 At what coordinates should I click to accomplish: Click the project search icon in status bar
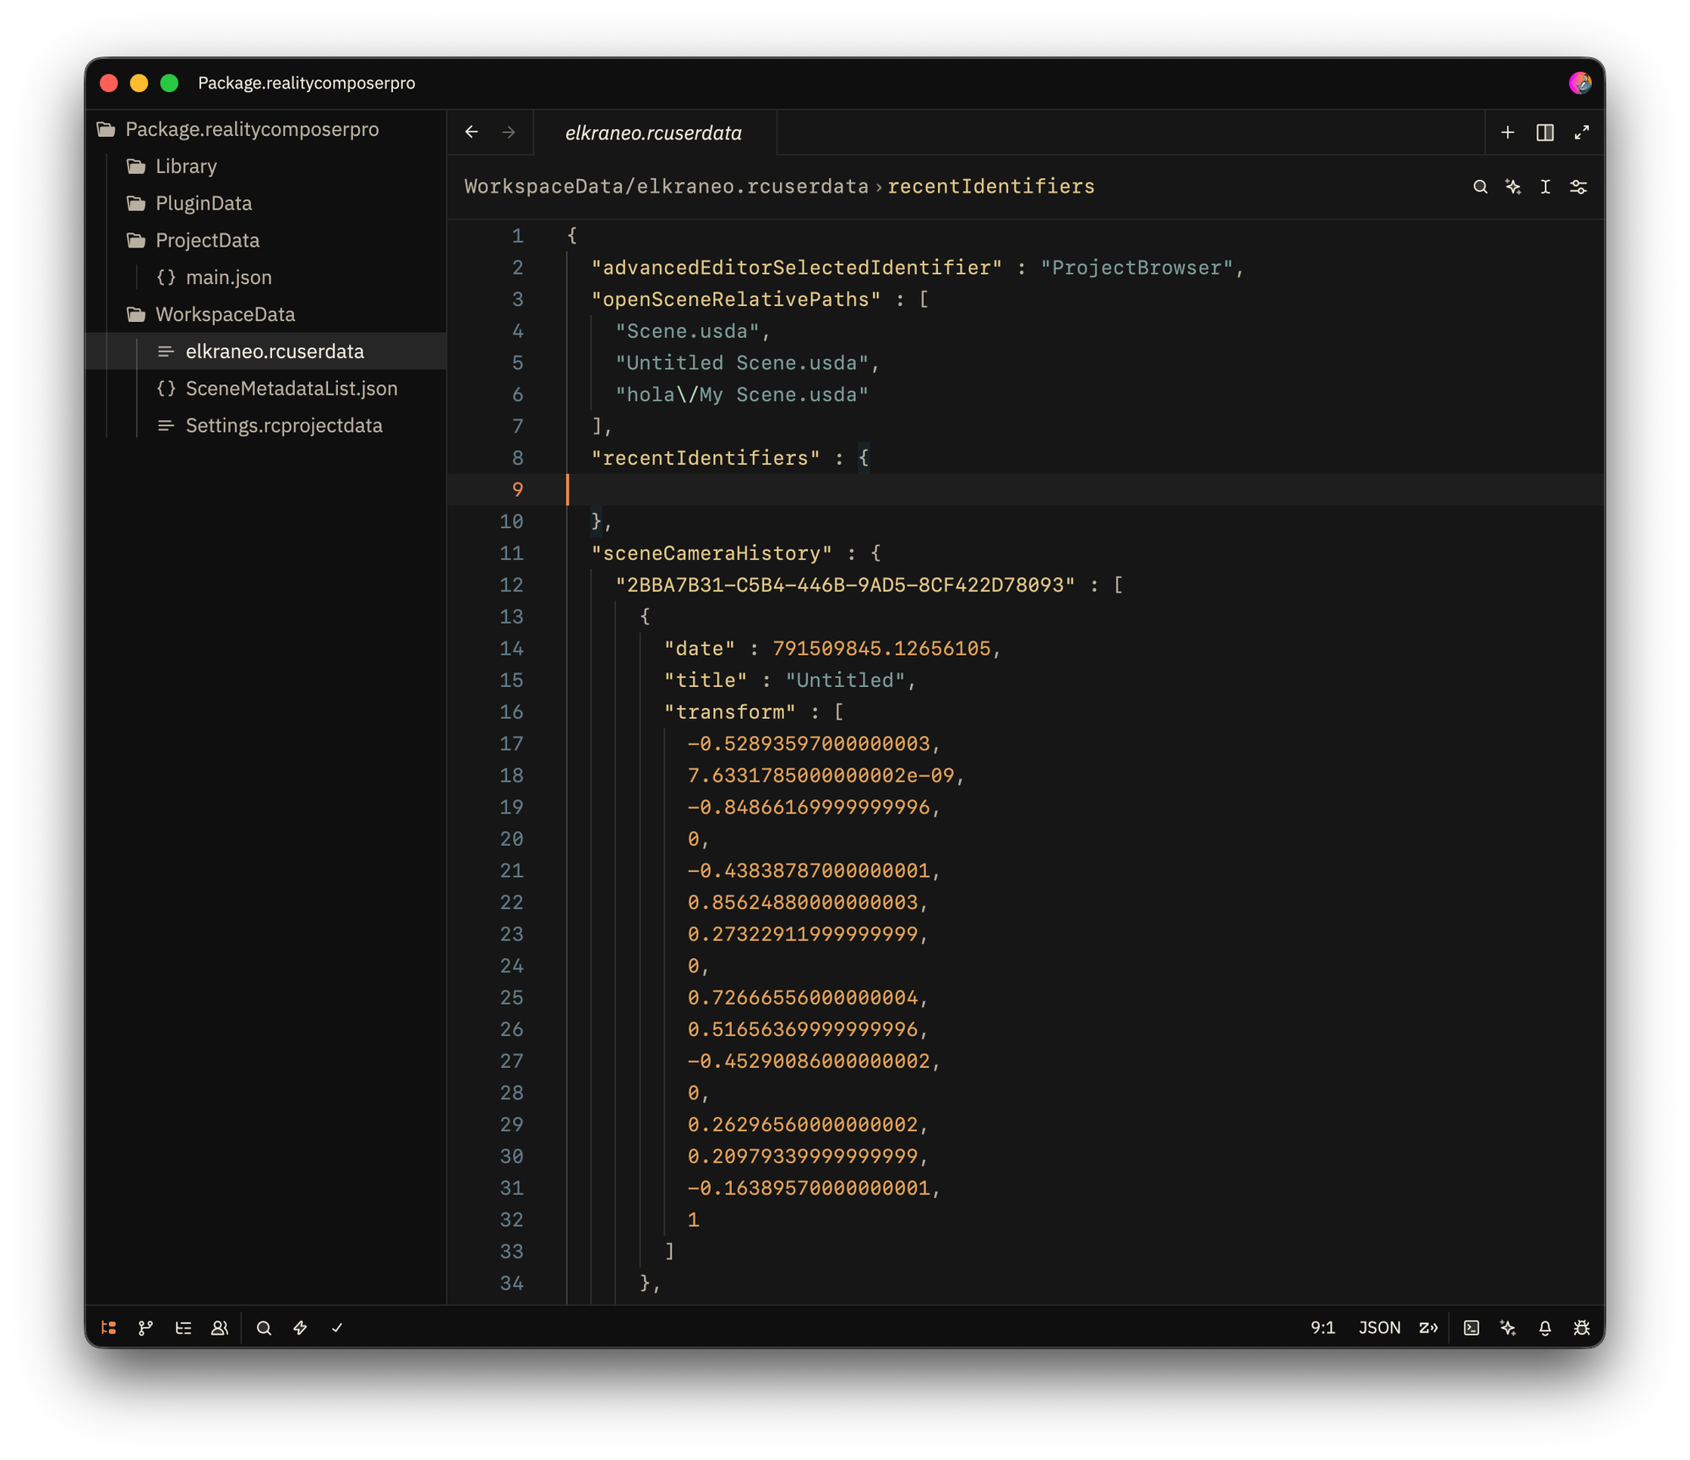coord(264,1327)
